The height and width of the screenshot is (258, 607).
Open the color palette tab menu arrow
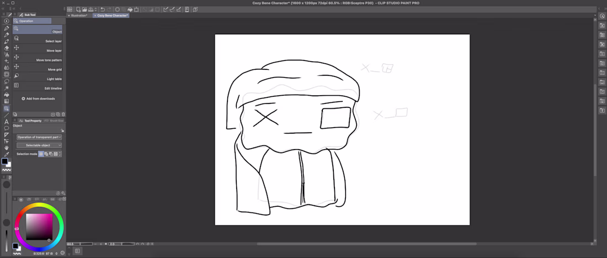click(64, 199)
